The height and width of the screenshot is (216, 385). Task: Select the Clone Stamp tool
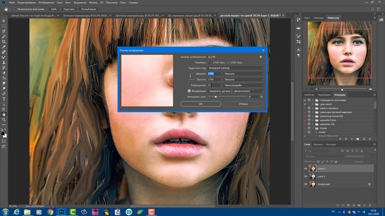[4, 62]
